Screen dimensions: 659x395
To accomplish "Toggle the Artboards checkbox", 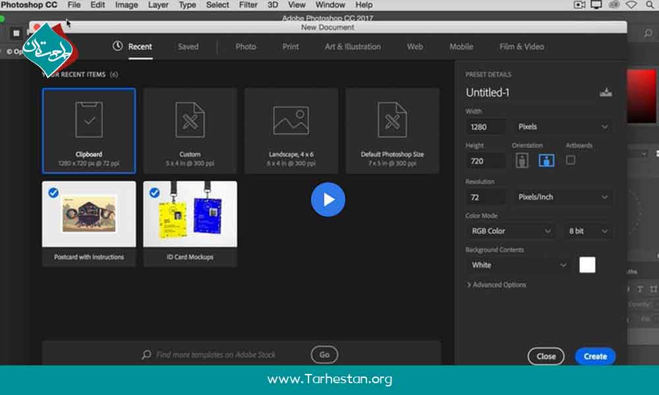I will [x=571, y=160].
